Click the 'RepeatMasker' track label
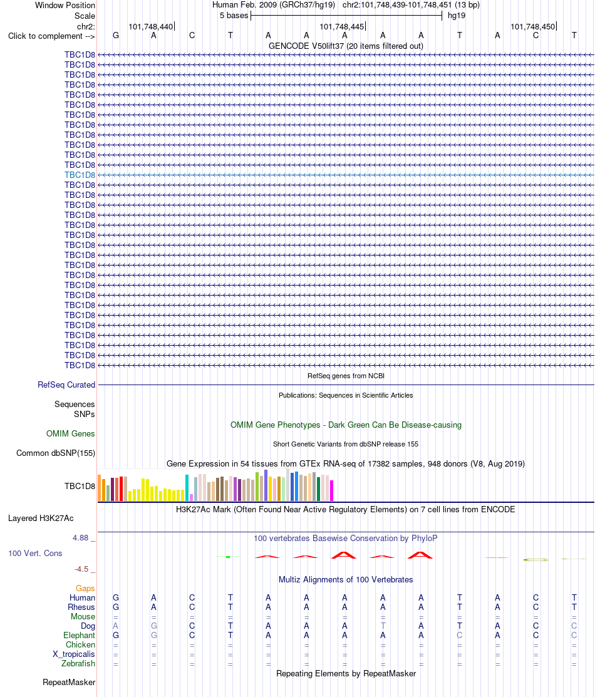The width and height of the screenshot is (595, 697). coord(69,683)
